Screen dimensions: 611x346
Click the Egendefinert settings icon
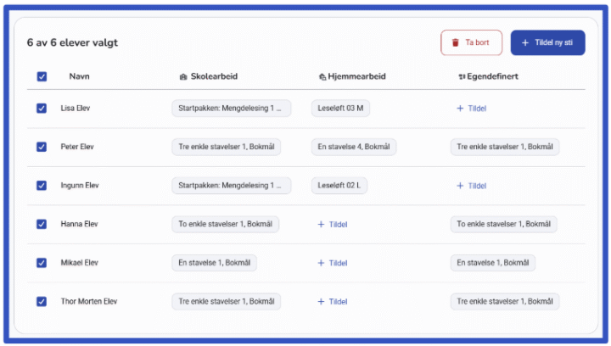click(462, 76)
